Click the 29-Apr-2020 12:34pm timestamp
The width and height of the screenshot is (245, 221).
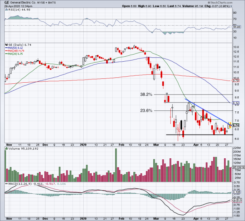[x=18, y=6]
